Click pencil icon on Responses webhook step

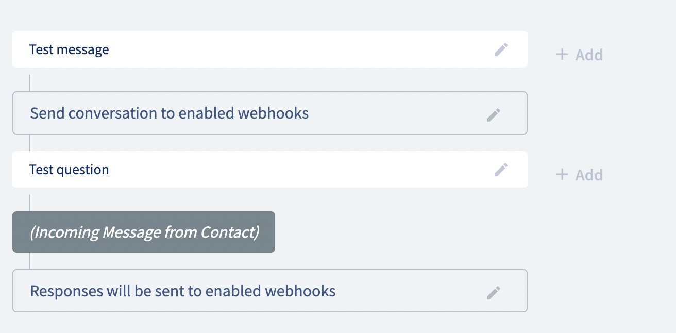(494, 293)
